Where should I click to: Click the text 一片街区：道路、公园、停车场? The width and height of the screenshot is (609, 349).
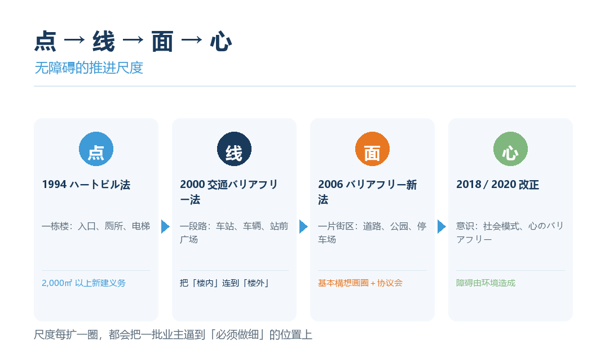pos(372,232)
